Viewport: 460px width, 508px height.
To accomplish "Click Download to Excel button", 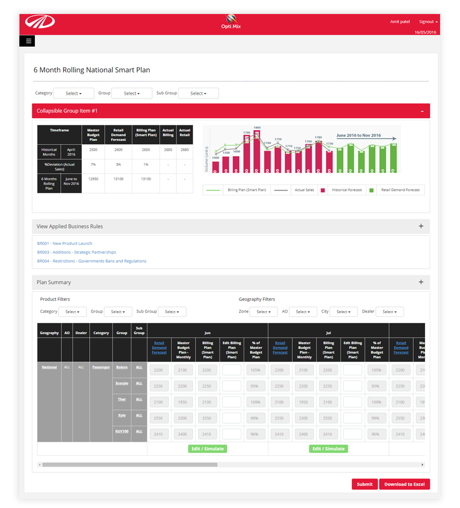I will tap(404, 484).
